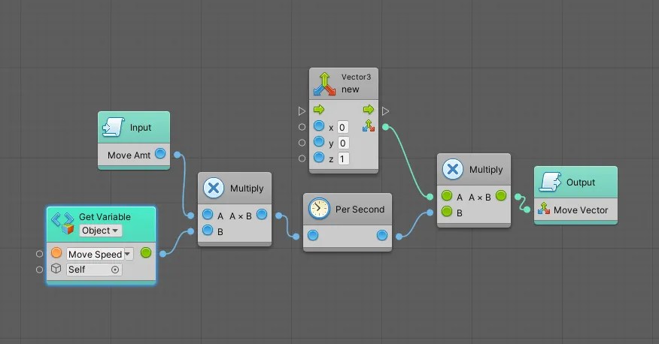Click the orange name port on Get Variable

(56, 252)
